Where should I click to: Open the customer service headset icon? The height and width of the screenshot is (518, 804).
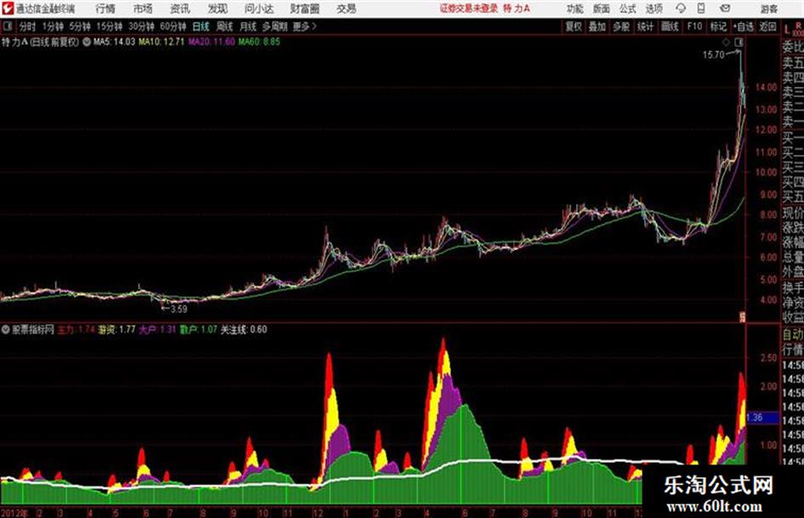click(x=681, y=9)
